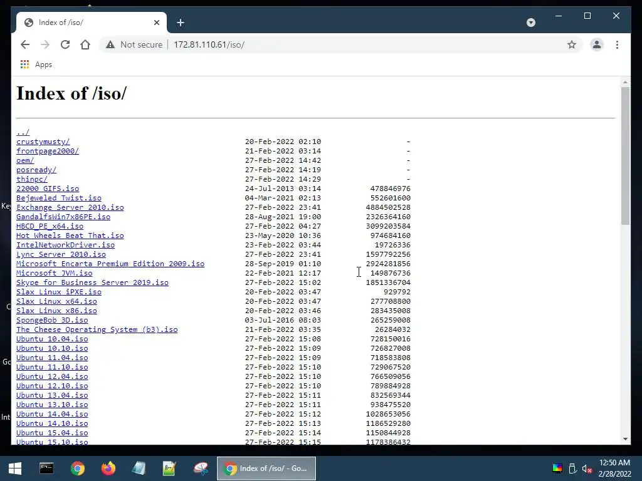This screenshot has height=481, width=642.
Task: Open the Apps bookmarks shortcut
Action: (x=36, y=65)
